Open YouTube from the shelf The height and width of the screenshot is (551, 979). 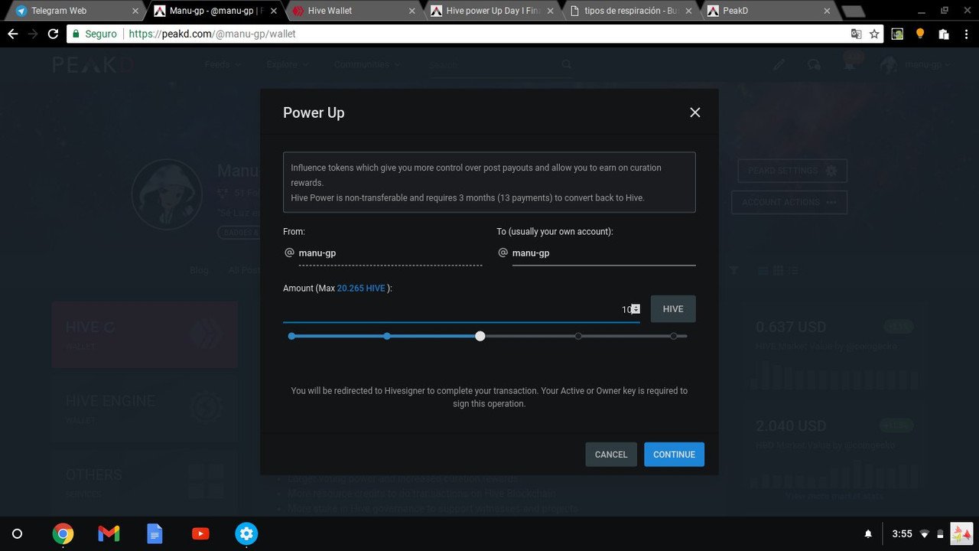200,533
